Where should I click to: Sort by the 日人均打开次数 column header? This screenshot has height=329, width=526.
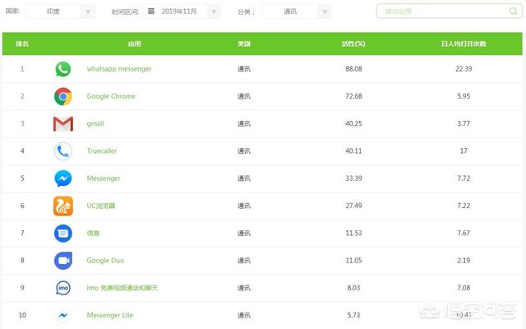click(x=464, y=44)
